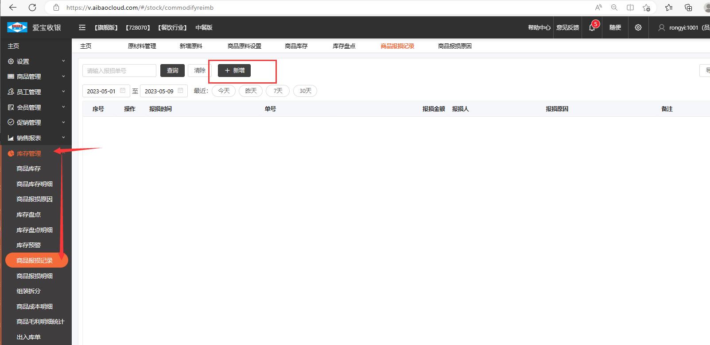This screenshot has height=345, width=710.
Task: Expand the 会员管理 sidebar menu
Action: coord(35,107)
